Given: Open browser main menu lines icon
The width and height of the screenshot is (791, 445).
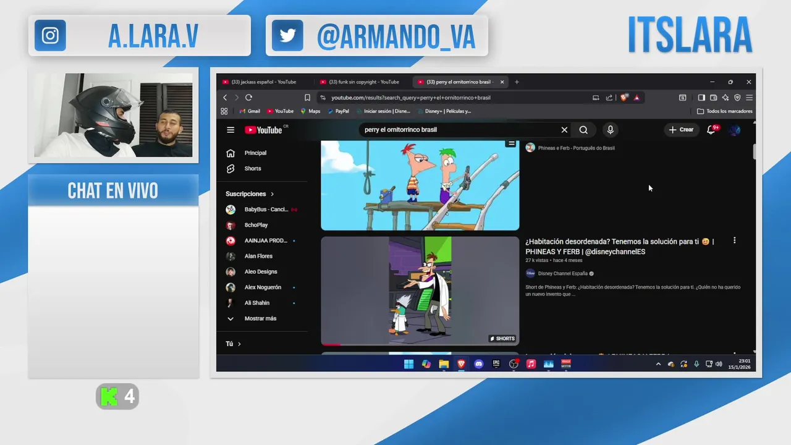Looking at the screenshot, I should 749,98.
